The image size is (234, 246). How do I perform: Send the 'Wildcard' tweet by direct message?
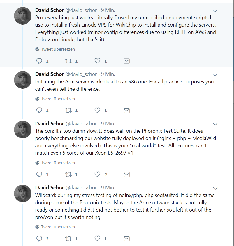[126, 238]
